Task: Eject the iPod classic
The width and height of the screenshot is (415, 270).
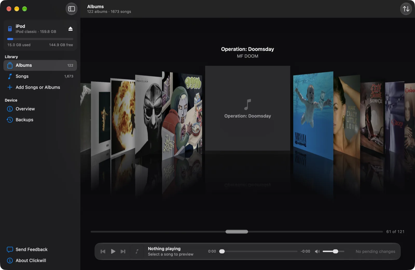Action: 70,29
